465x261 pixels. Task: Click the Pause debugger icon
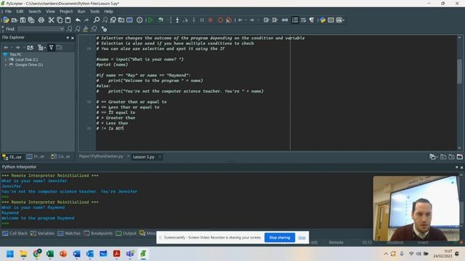202,20
